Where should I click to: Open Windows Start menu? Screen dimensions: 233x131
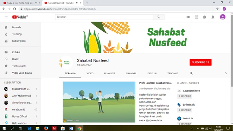[x=4, y=128]
